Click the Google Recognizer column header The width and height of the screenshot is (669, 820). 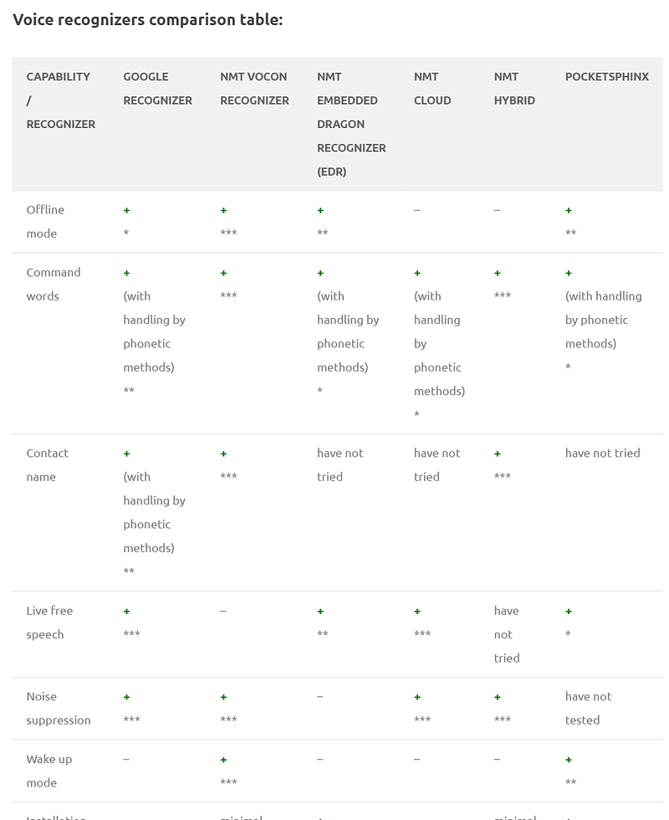[158, 89]
